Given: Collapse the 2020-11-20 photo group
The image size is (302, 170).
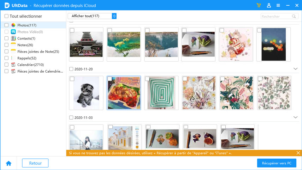Looking at the screenshot, I should coord(295,69).
